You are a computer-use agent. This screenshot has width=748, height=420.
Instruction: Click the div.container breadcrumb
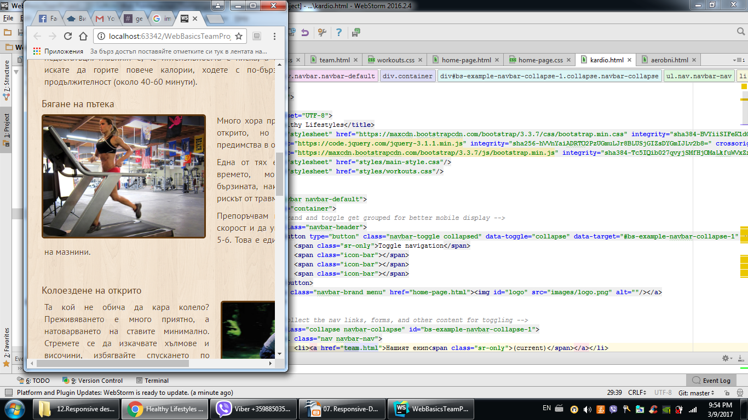[x=407, y=76]
